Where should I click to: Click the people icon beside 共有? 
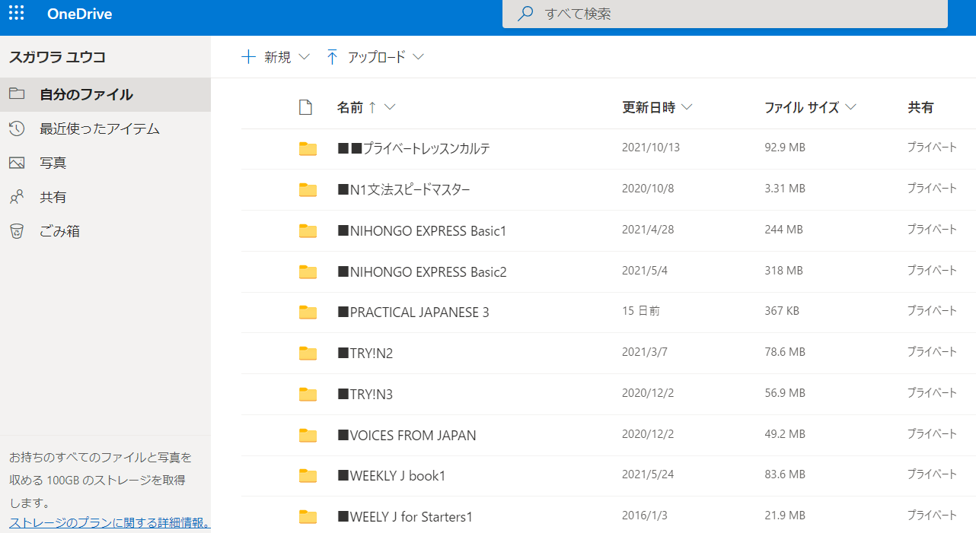click(x=17, y=197)
